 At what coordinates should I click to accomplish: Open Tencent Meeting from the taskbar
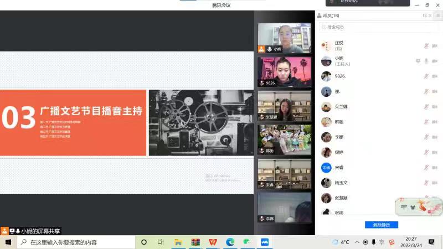[265, 242]
